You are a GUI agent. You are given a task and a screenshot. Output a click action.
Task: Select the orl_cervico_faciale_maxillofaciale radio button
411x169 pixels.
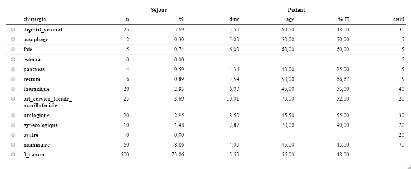13,99
